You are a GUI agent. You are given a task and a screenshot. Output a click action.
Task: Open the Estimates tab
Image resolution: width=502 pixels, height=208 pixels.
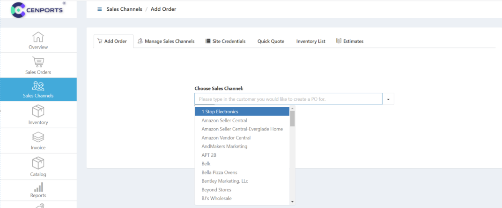(x=350, y=42)
